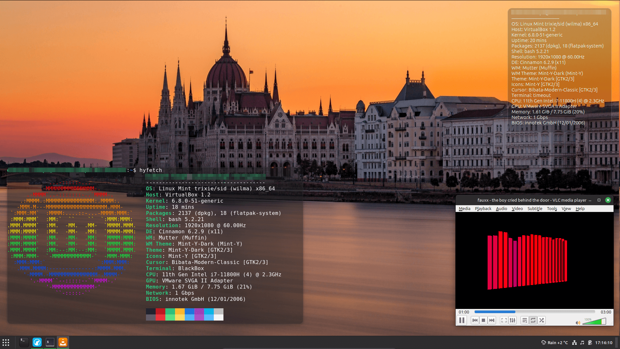Open the Subtitle menu
The image size is (620, 349).
coord(535,209)
